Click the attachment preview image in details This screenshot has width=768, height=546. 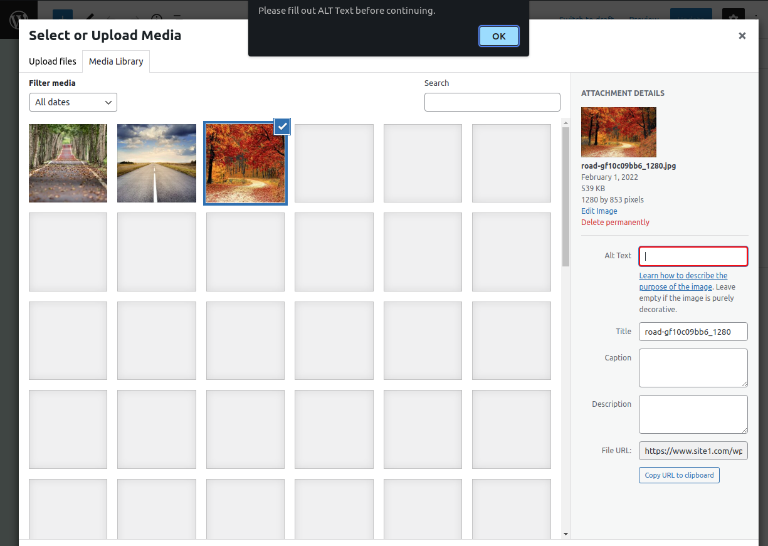coord(619,132)
